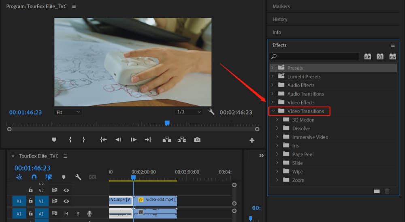Open the Button Editor plus icon
405x222 pixels.
(252, 140)
